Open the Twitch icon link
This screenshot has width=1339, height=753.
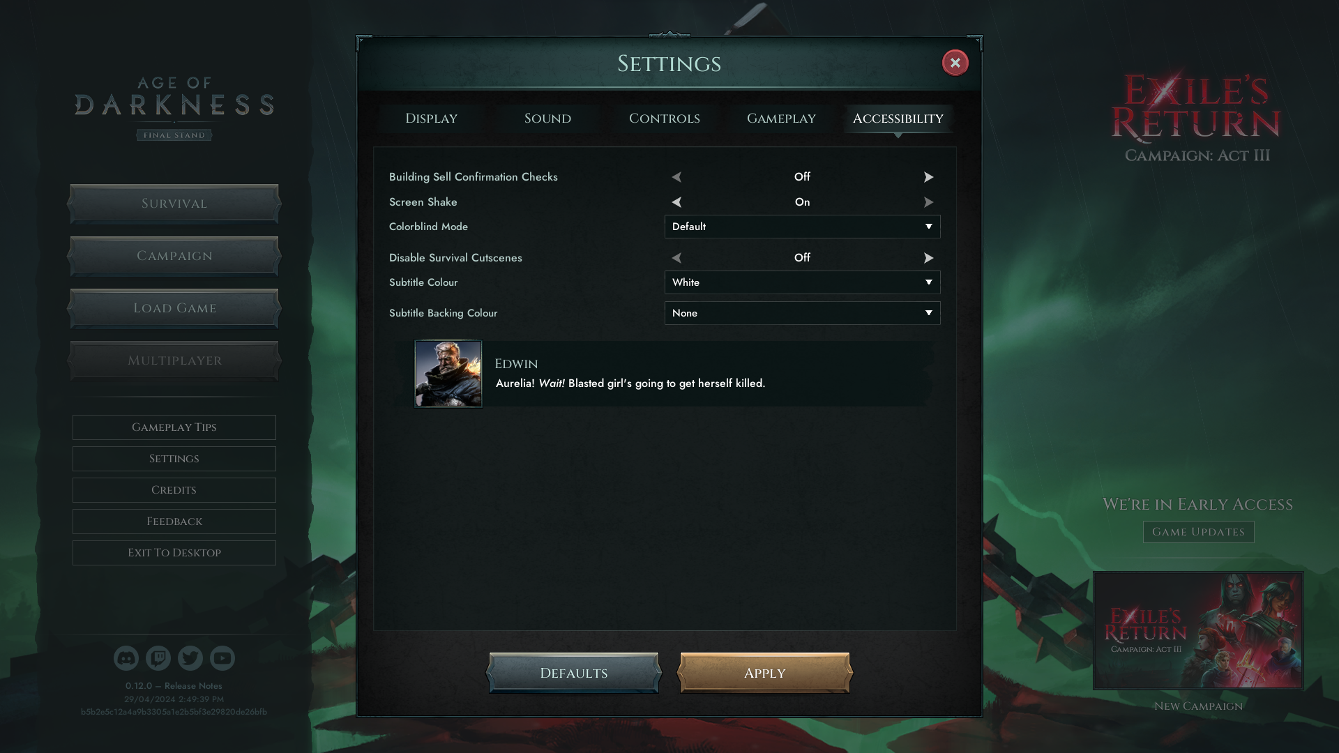pyautogui.click(x=158, y=657)
